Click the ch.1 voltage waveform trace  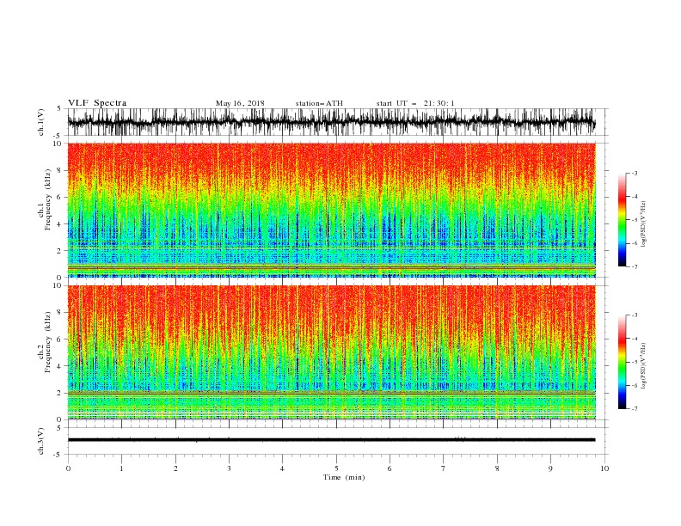coord(332,122)
